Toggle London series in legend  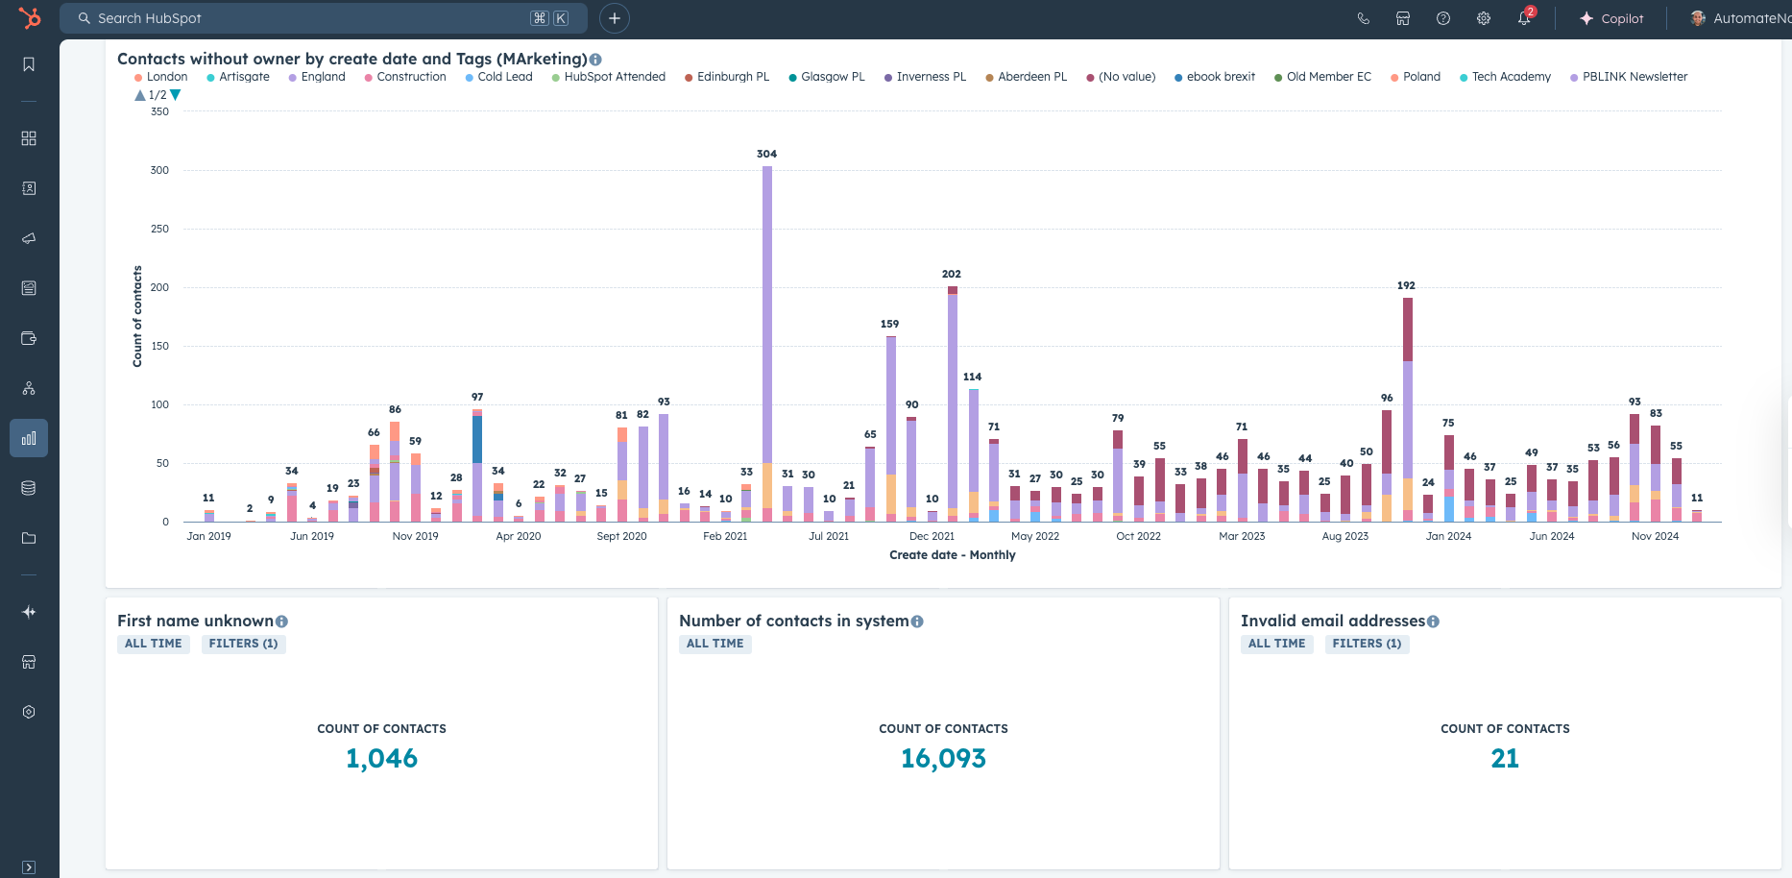161,77
